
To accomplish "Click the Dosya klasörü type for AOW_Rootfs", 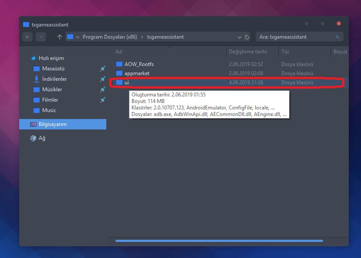I will pos(297,64).
